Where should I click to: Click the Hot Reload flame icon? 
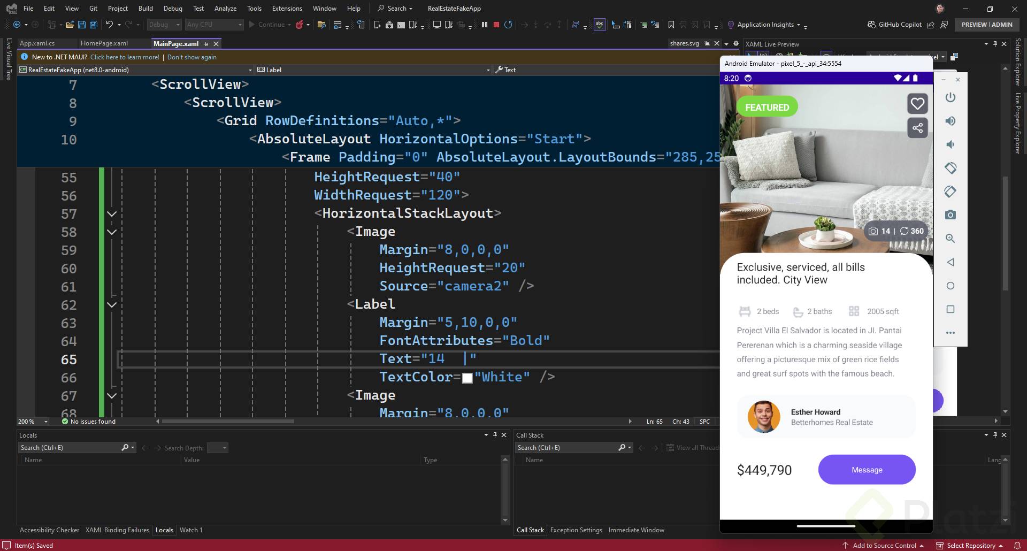coord(300,25)
